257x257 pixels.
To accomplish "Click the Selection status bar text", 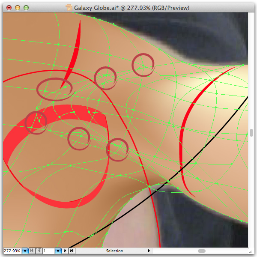I will 114,251.
